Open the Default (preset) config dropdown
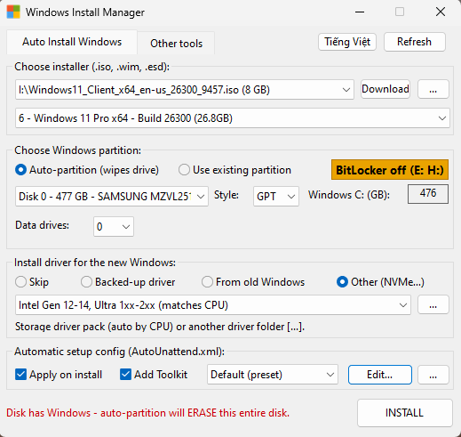 pyautogui.click(x=273, y=375)
